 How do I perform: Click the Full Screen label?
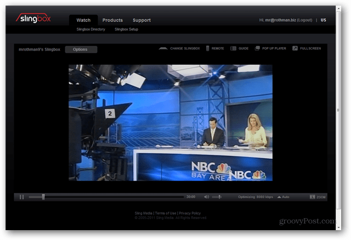[x=310, y=48]
